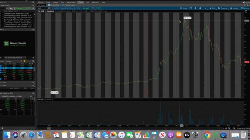The height and width of the screenshot is (140, 250).
Task: Open the watchlist gadget menu icon
Action: tap(33, 61)
